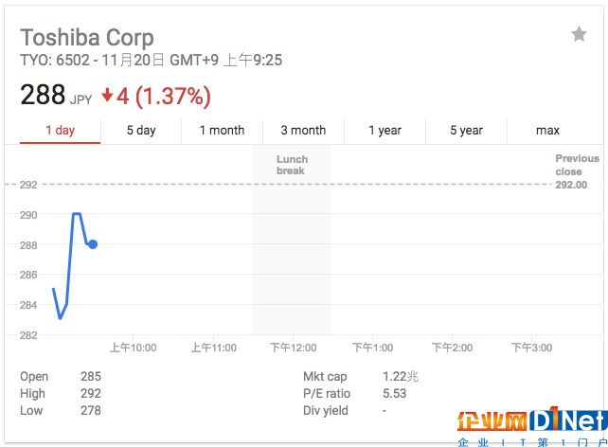
Task: Select the 1 day tab
Action: coord(60,131)
